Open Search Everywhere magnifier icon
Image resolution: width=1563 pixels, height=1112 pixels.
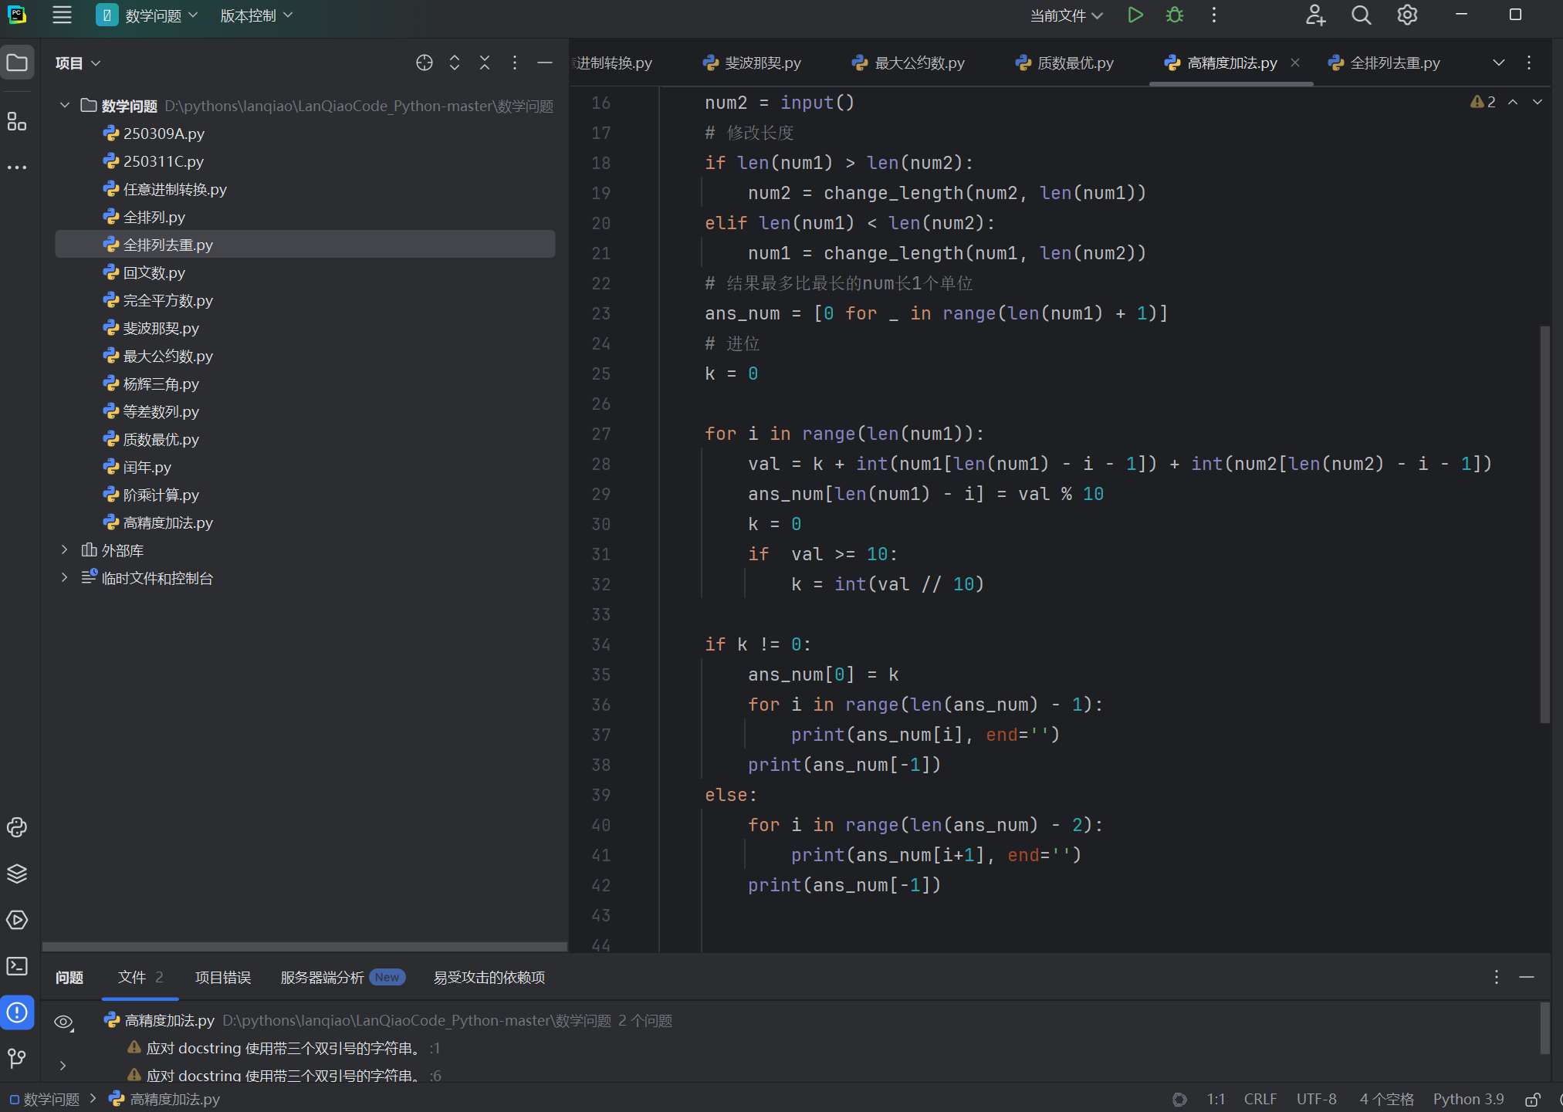pyautogui.click(x=1361, y=15)
